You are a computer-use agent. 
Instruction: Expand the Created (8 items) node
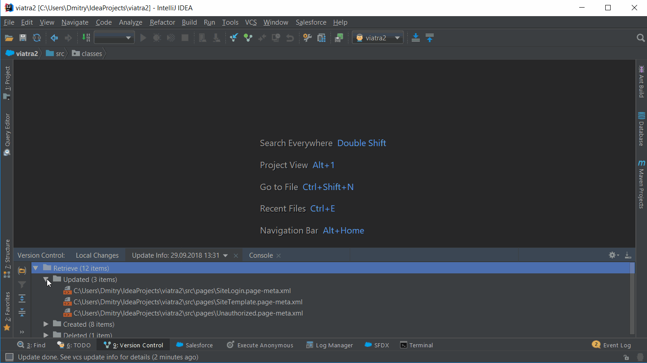[46, 324]
